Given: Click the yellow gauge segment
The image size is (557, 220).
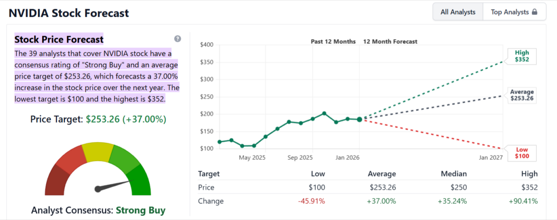Looking at the screenshot, I should [x=98, y=152].
